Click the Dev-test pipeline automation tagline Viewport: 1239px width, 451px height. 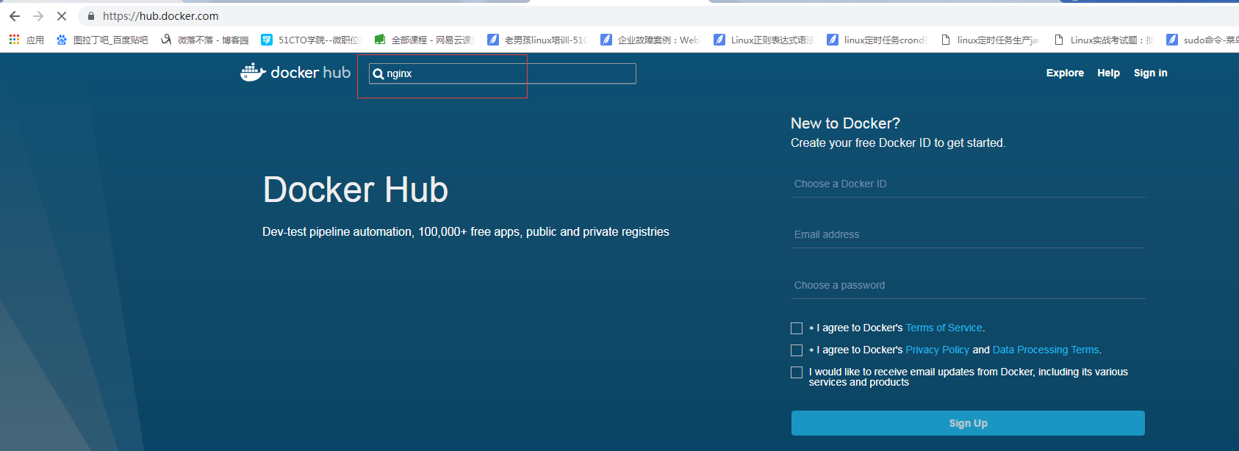pyautogui.click(x=466, y=231)
